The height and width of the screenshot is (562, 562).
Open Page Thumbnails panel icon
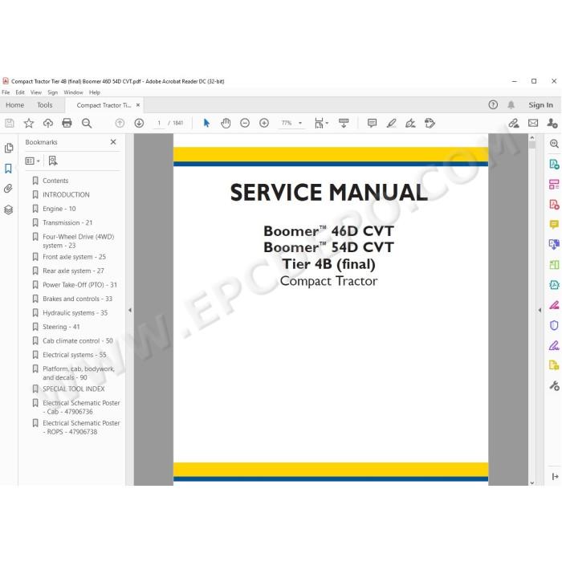coord(9,148)
